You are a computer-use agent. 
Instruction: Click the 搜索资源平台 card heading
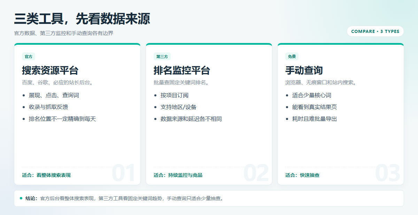click(x=50, y=70)
